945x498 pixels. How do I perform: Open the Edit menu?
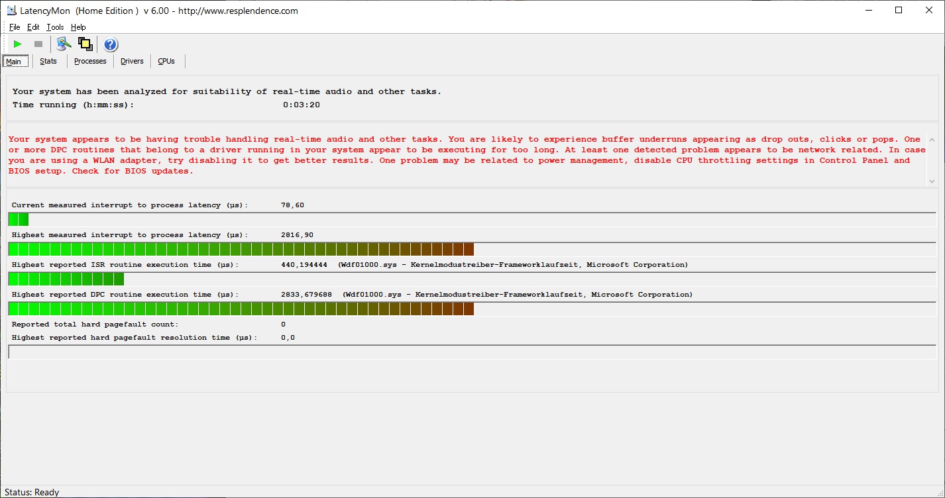(33, 27)
